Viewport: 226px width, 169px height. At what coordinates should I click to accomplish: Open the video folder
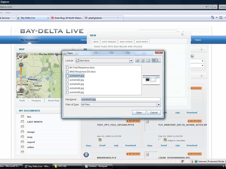[x=30, y=147]
